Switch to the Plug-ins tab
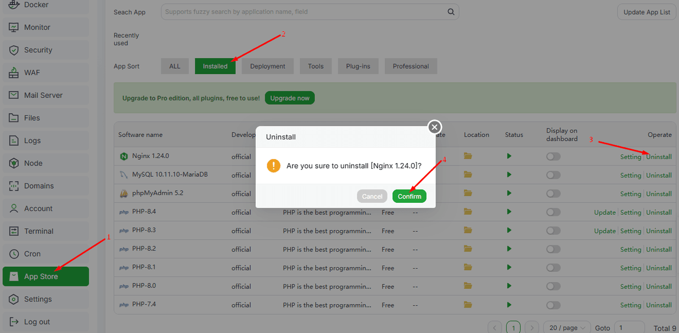Viewport: 679px width, 333px height. [x=358, y=66]
